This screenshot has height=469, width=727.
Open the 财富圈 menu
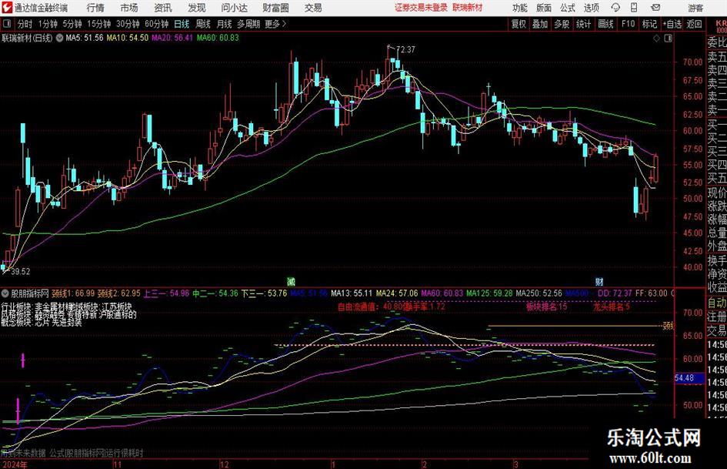point(275,8)
